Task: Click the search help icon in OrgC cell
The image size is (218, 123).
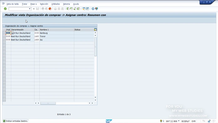Action: pyautogui.click(x=12, y=33)
